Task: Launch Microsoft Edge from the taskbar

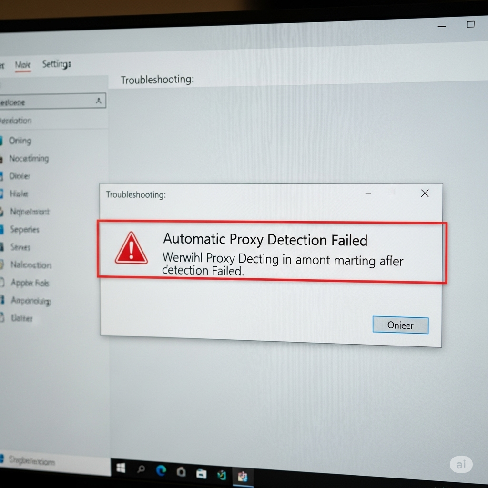Action: pos(161,470)
